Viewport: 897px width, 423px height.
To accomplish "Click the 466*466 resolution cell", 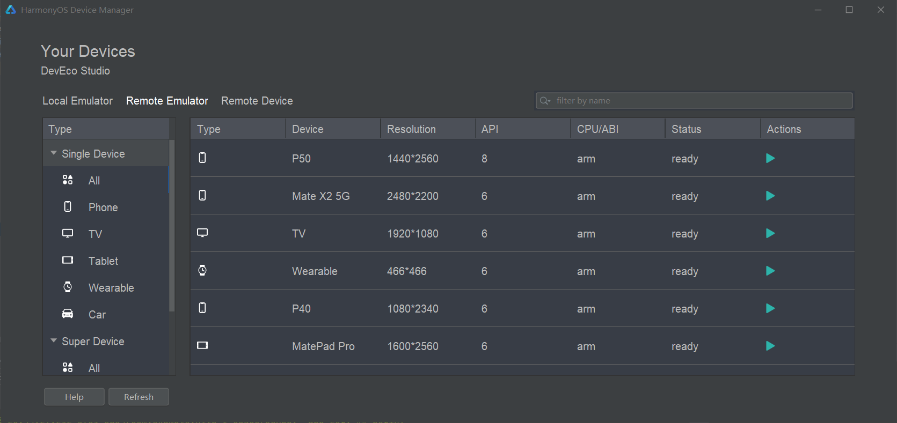I will (x=407, y=271).
